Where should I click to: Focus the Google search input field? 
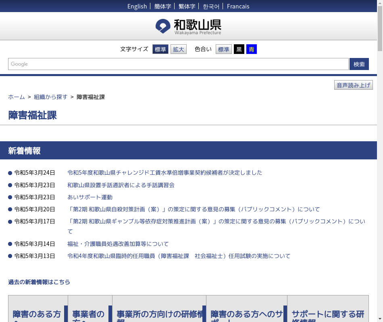[178, 64]
